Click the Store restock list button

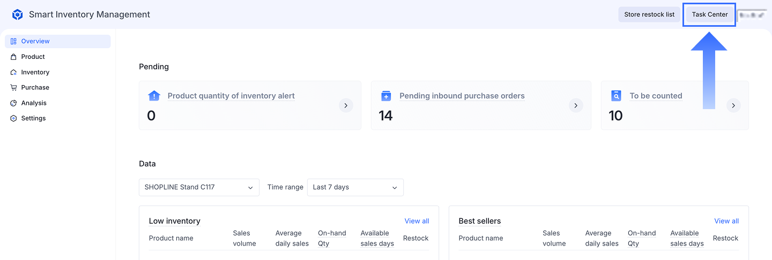tap(649, 14)
